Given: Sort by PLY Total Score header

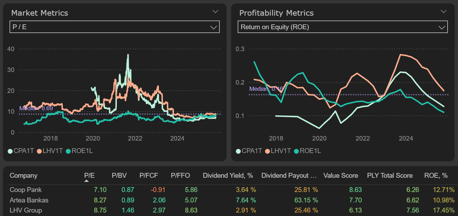Looking at the screenshot, I should (x=390, y=176).
